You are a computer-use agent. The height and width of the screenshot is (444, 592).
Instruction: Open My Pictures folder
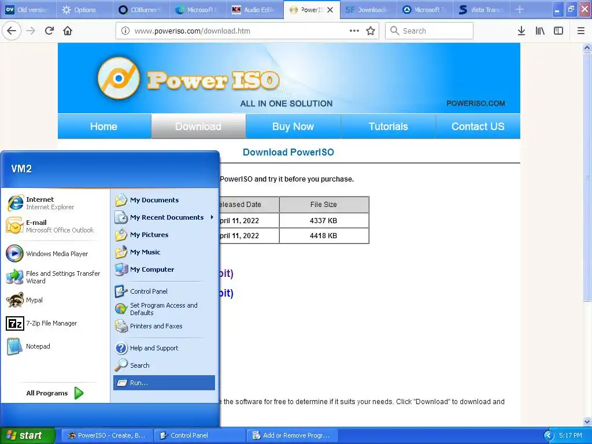click(x=164, y=235)
